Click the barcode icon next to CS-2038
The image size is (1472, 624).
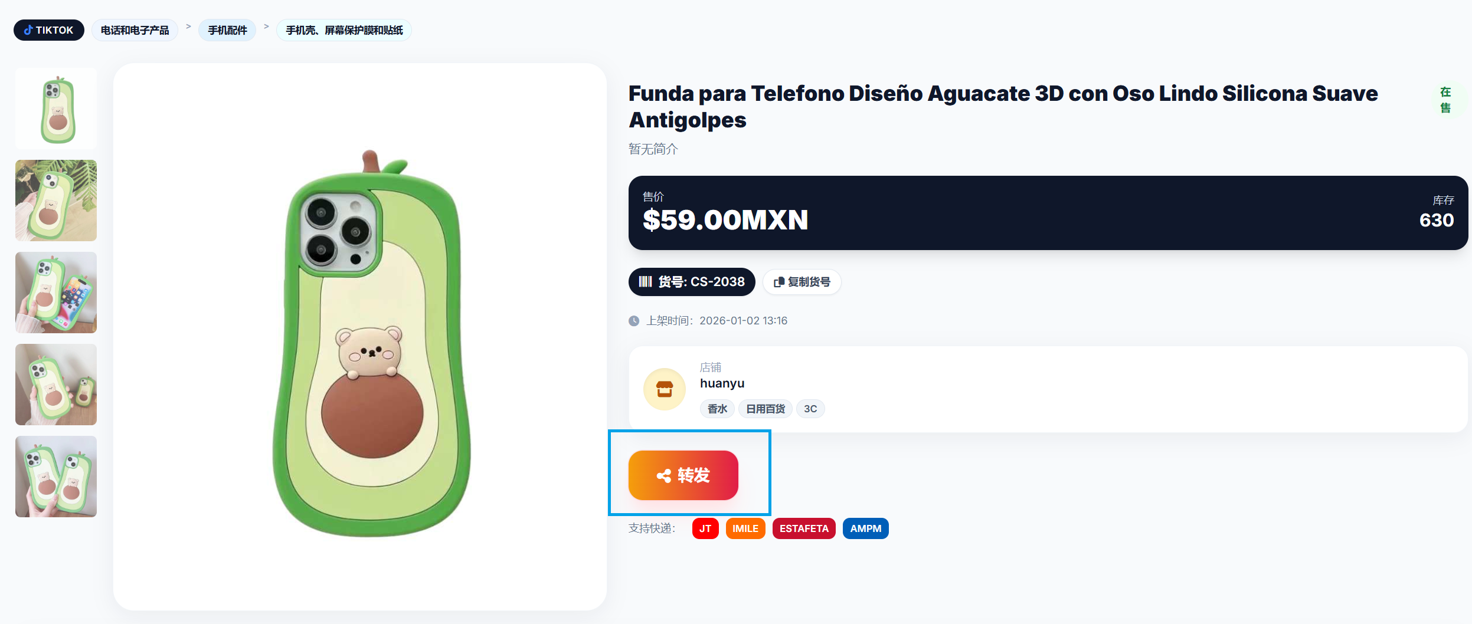(x=646, y=282)
